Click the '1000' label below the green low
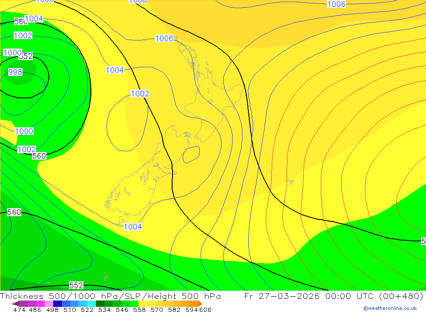Viewport: 426px width, 312px height. coord(24,131)
